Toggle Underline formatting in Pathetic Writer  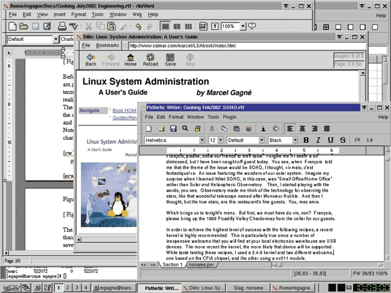click(331, 140)
